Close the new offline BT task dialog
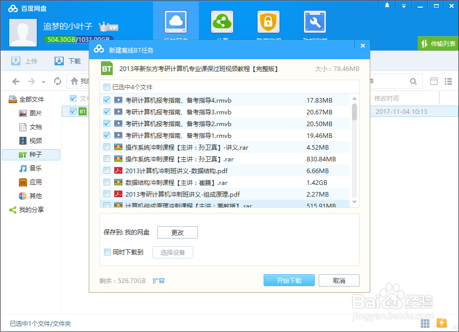 click(x=363, y=46)
